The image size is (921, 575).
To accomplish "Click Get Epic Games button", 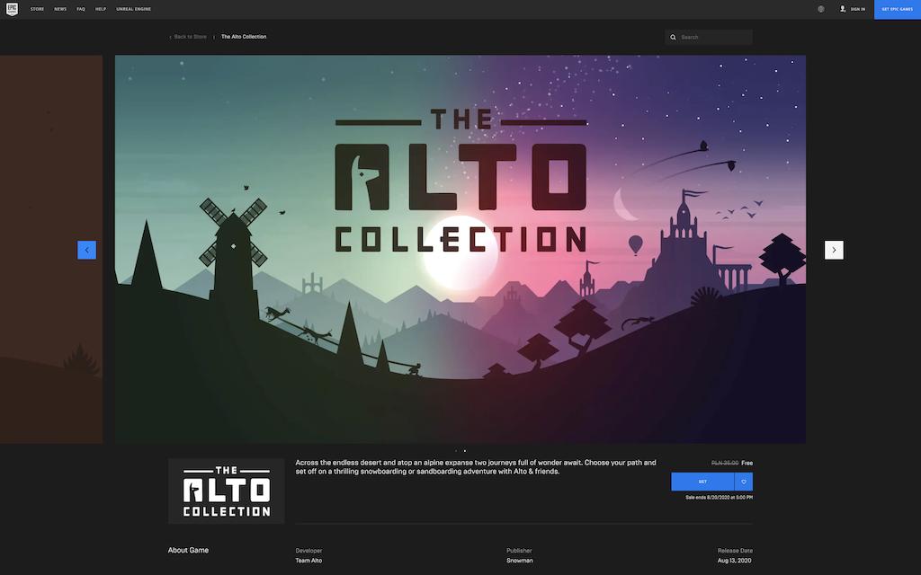I will (898, 9).
